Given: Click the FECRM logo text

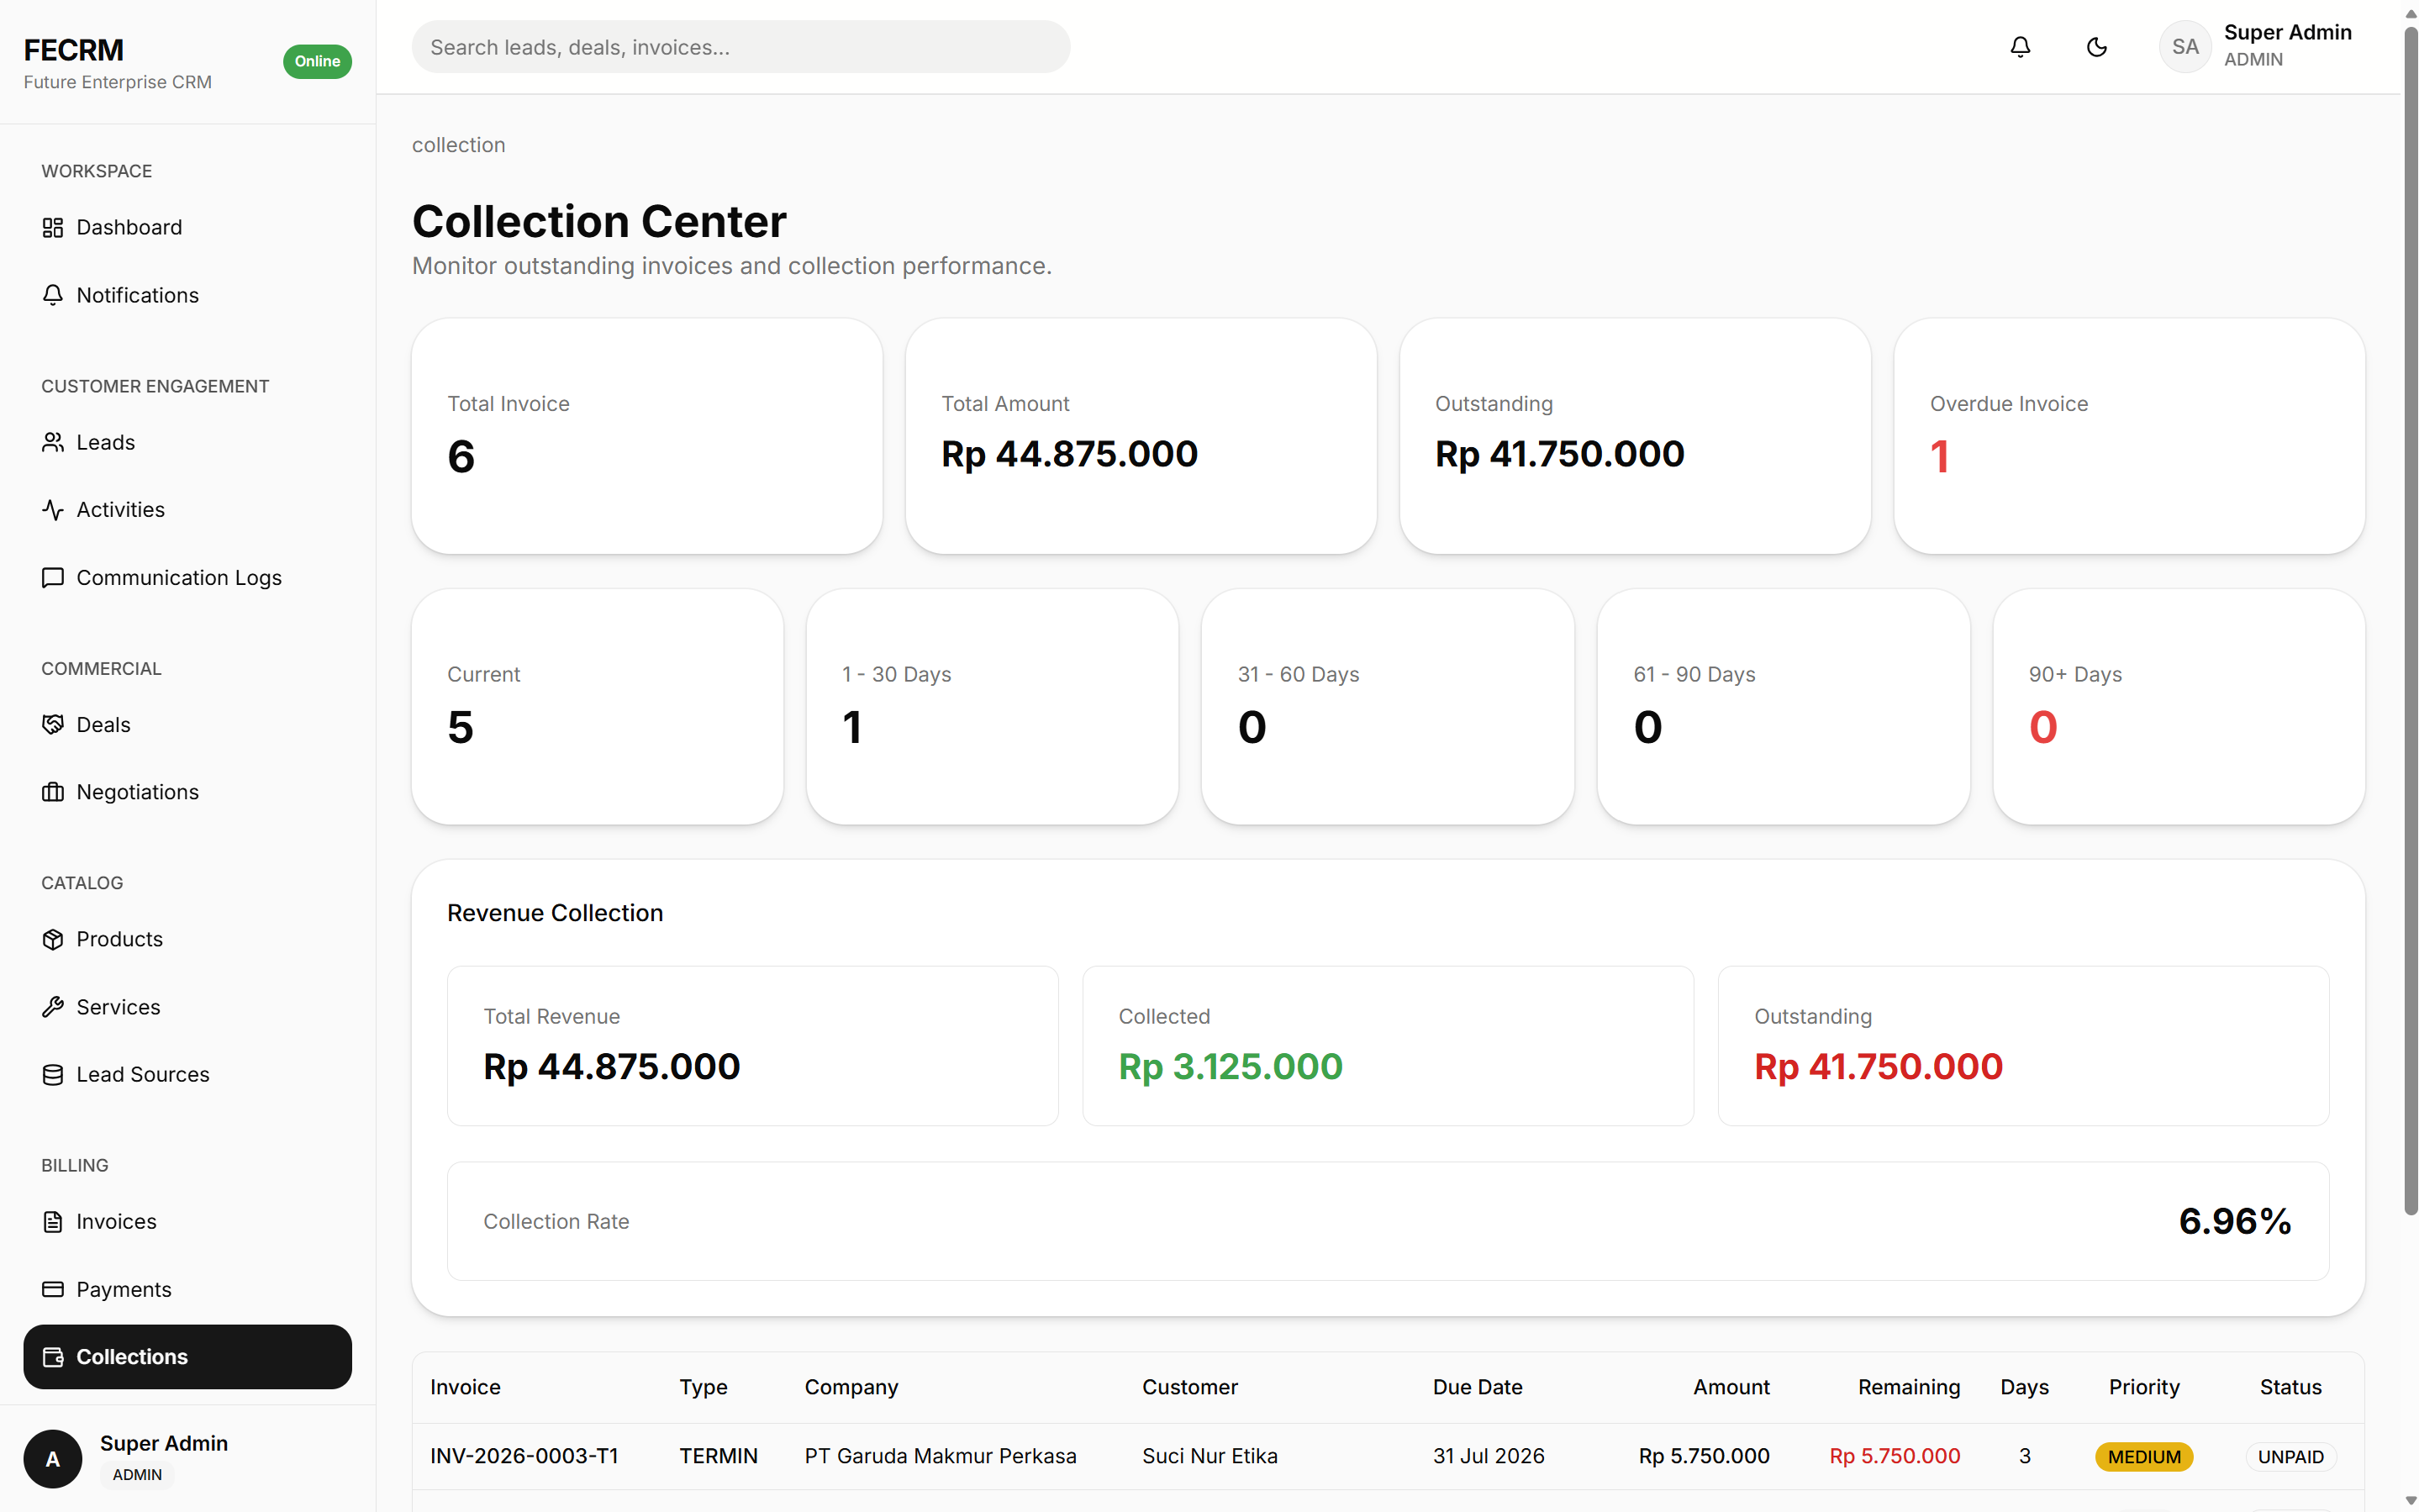Looking at the screenshot, I should click(x=74, y=49).
